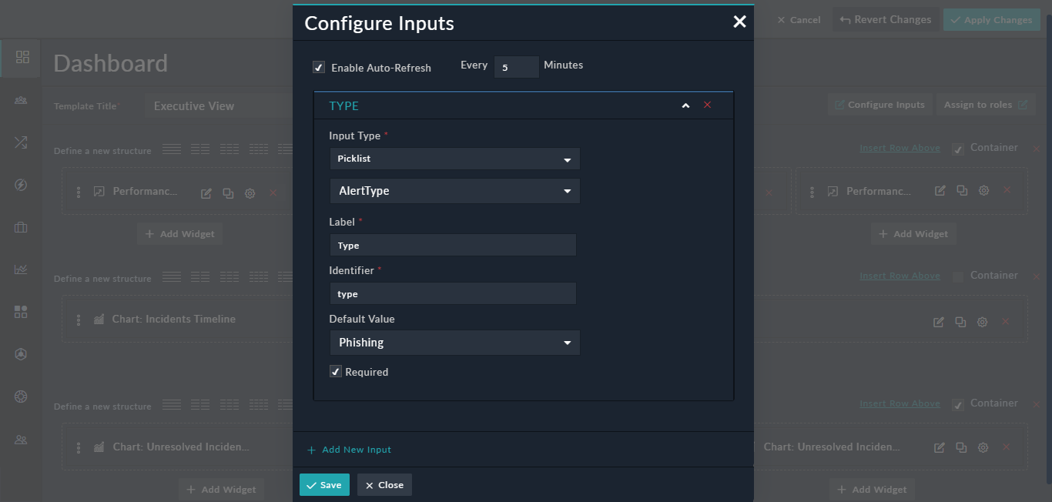Open the Dashboard grid icon in sidebar
This screenshot has height=502, width=1052.
tap(21, 58)
